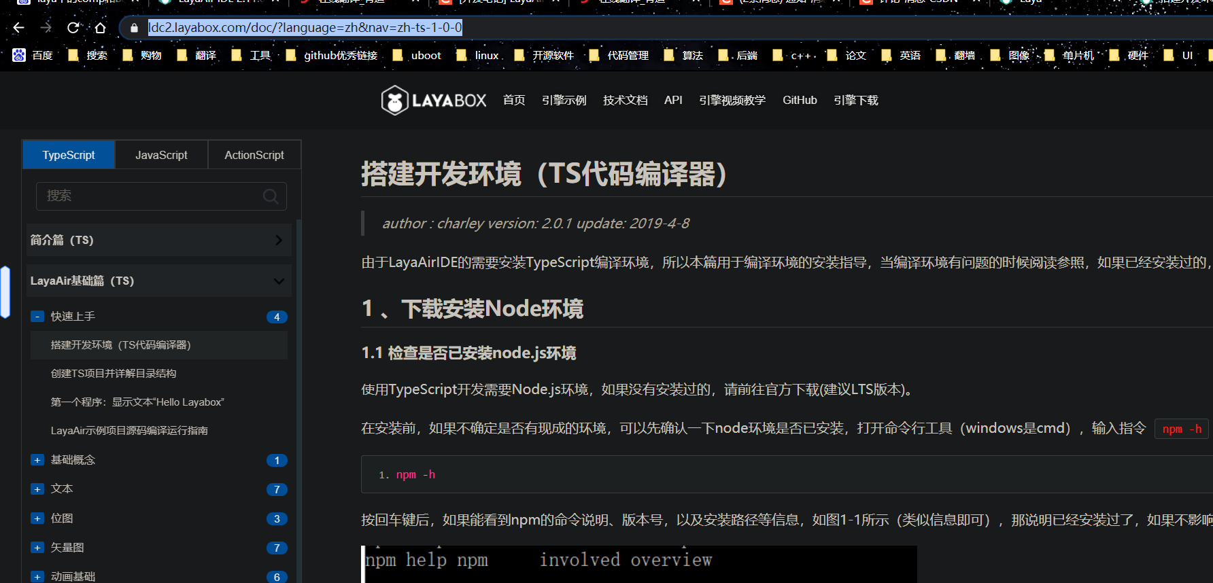The width and height of the screenshot is (1213, 583).
Task: Open API in the top navigation
Action: point(673,101)
